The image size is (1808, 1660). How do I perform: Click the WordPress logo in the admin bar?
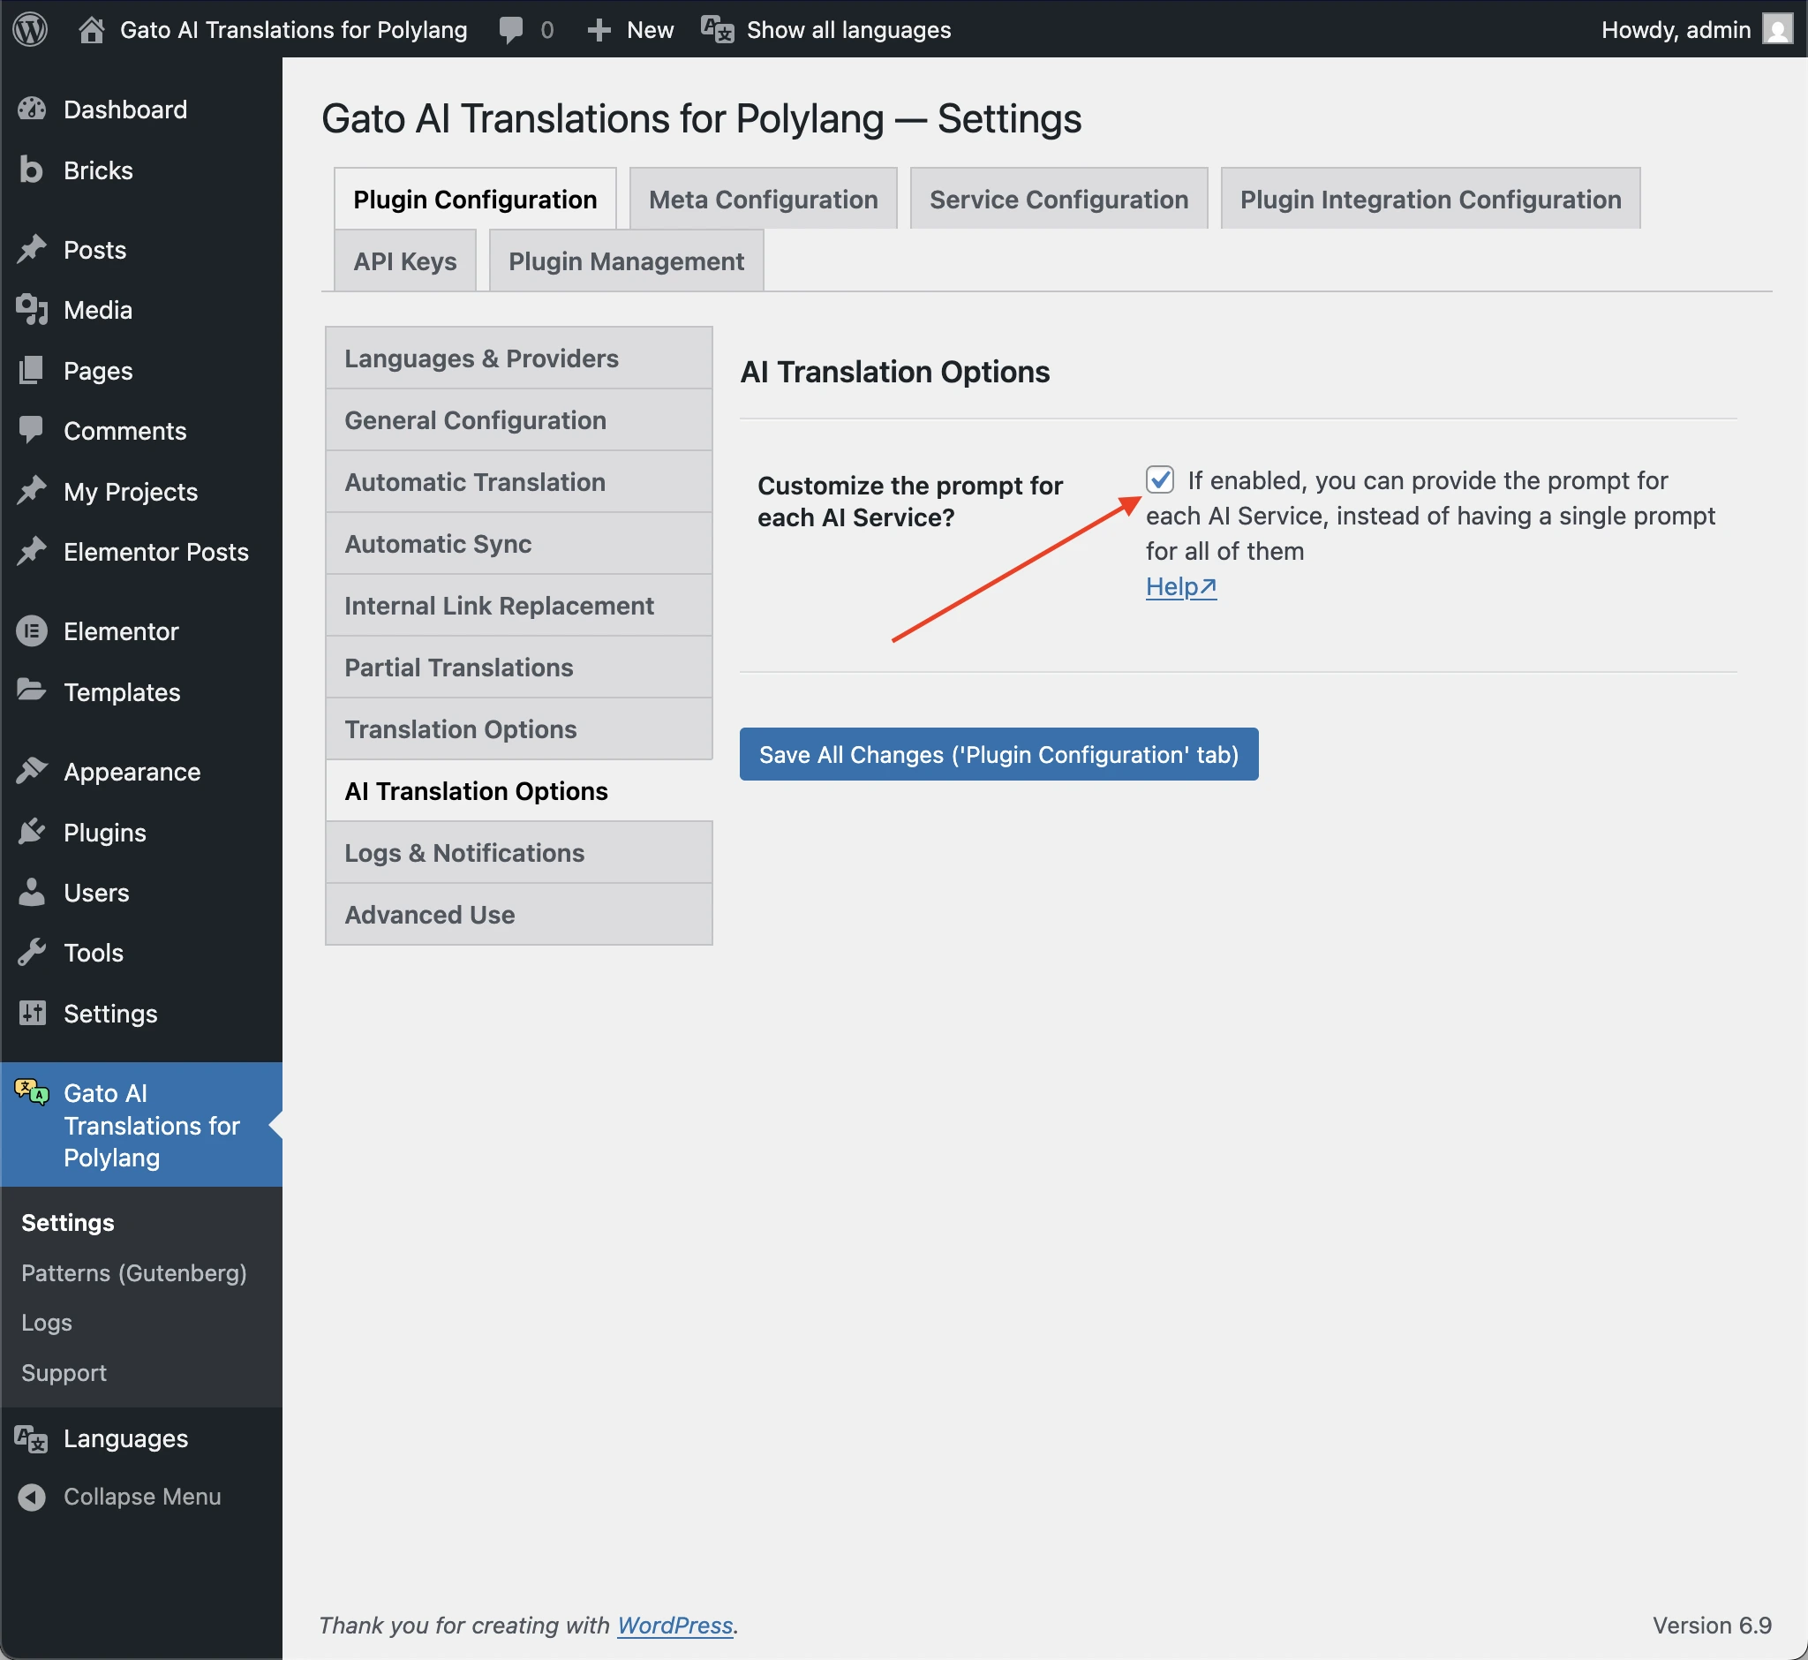coord(30,30)
